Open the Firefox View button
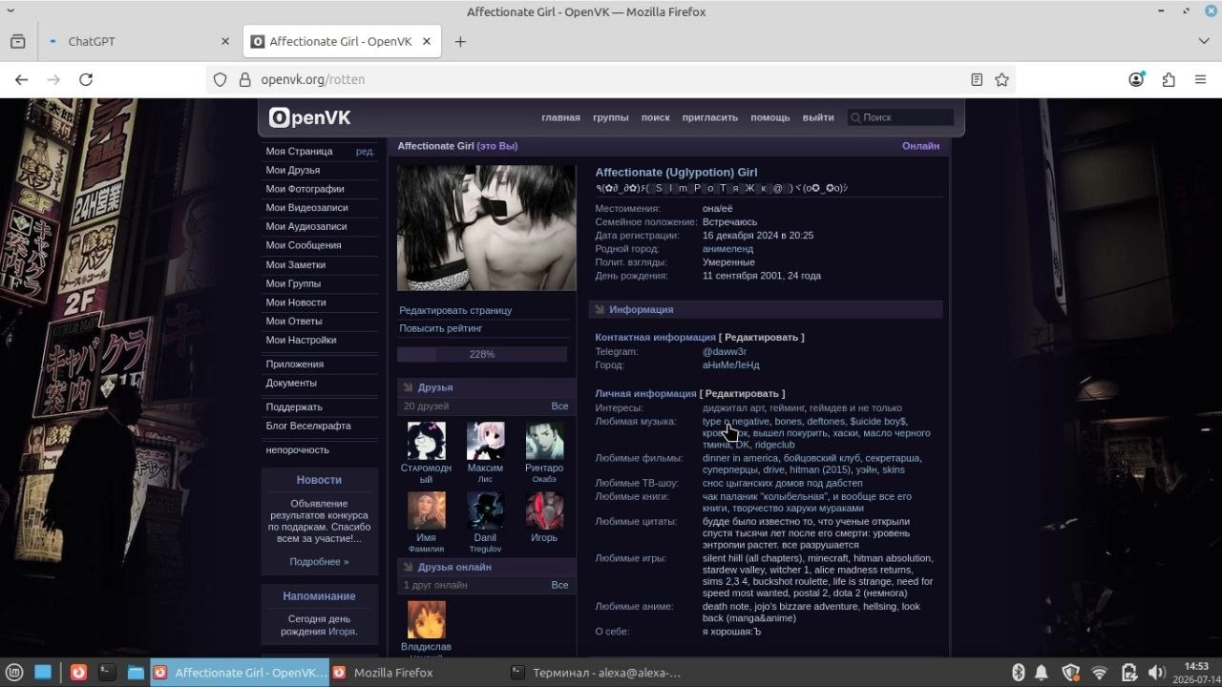 point(18,42)
